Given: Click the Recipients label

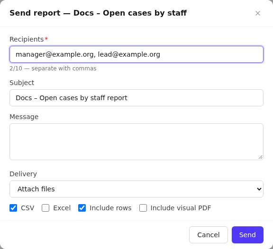Looking at the screenshot, I should click(x=27, y=39).
